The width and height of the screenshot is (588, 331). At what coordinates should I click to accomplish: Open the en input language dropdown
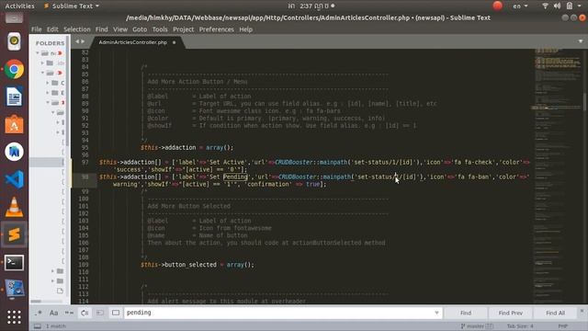[520, 6]
